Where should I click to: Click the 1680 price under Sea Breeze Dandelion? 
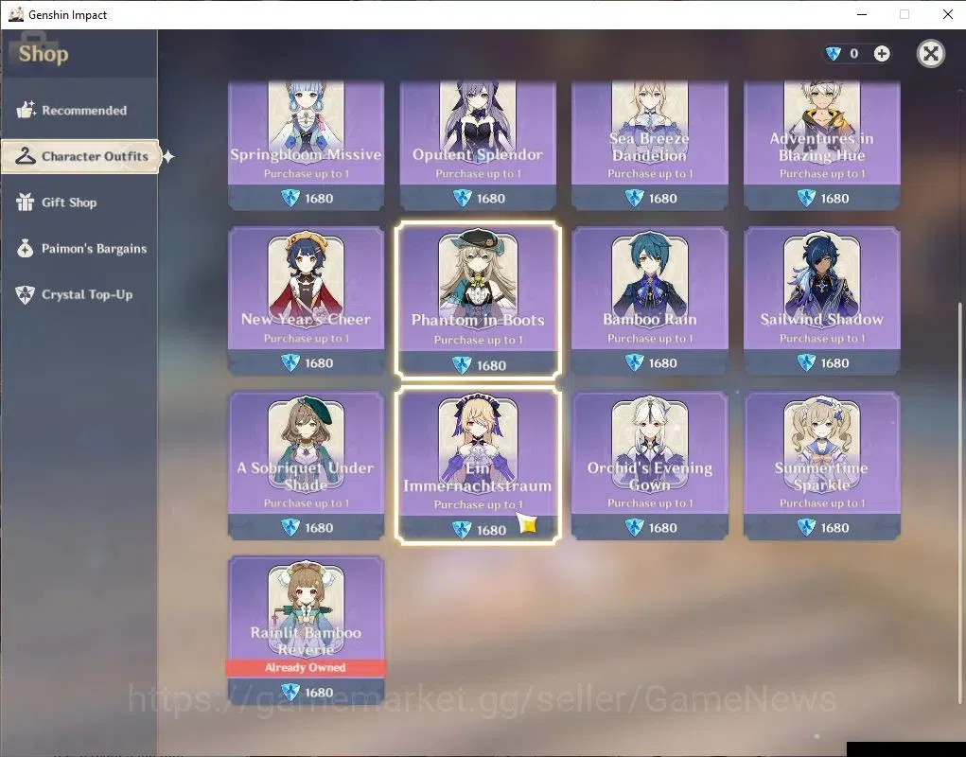point(662,199)
